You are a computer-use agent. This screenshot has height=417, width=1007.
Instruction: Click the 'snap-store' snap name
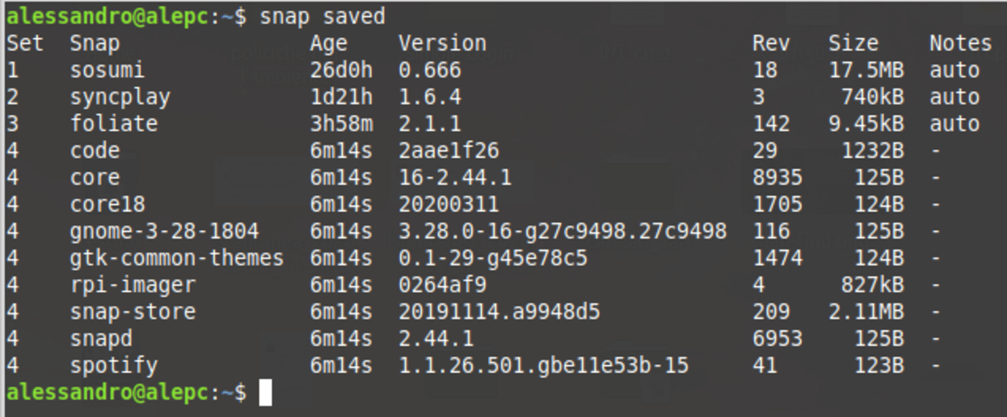[x=133, y=312]
